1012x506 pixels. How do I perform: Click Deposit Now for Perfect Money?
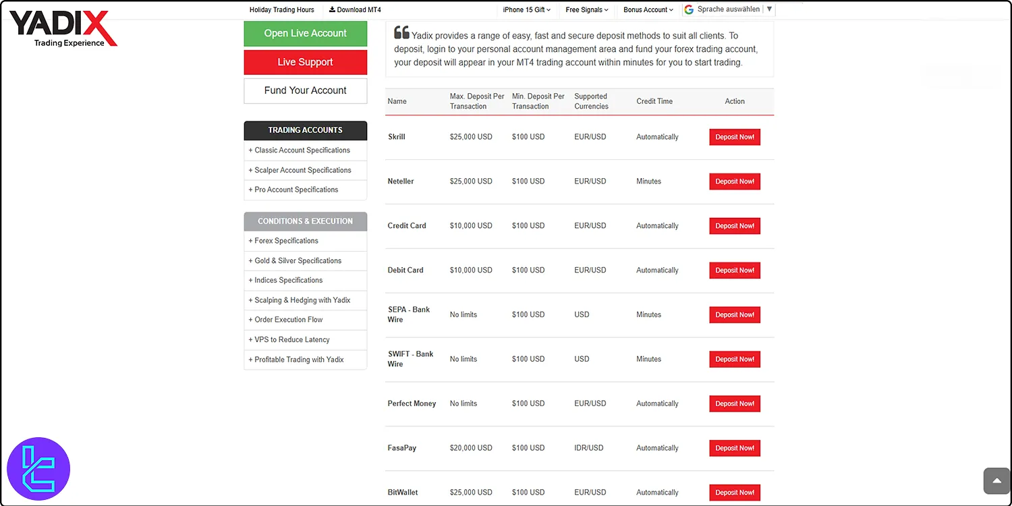735,404
